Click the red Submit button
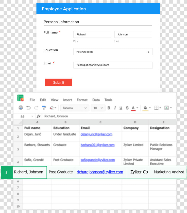The width and height of the screenshot is (187, 213). (59, 82)
